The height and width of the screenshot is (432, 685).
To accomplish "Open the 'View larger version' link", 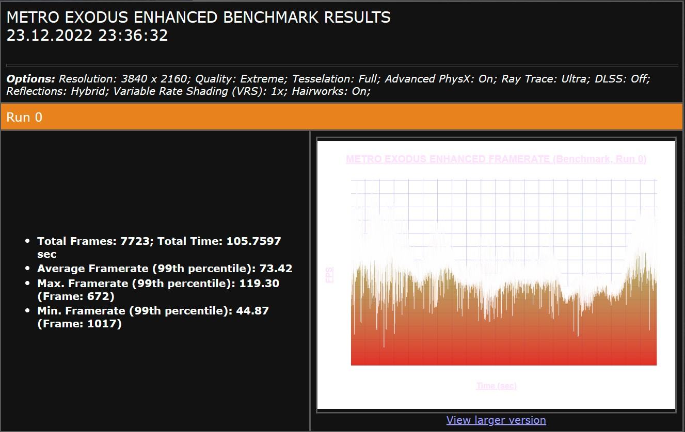I will coord(496,420).
